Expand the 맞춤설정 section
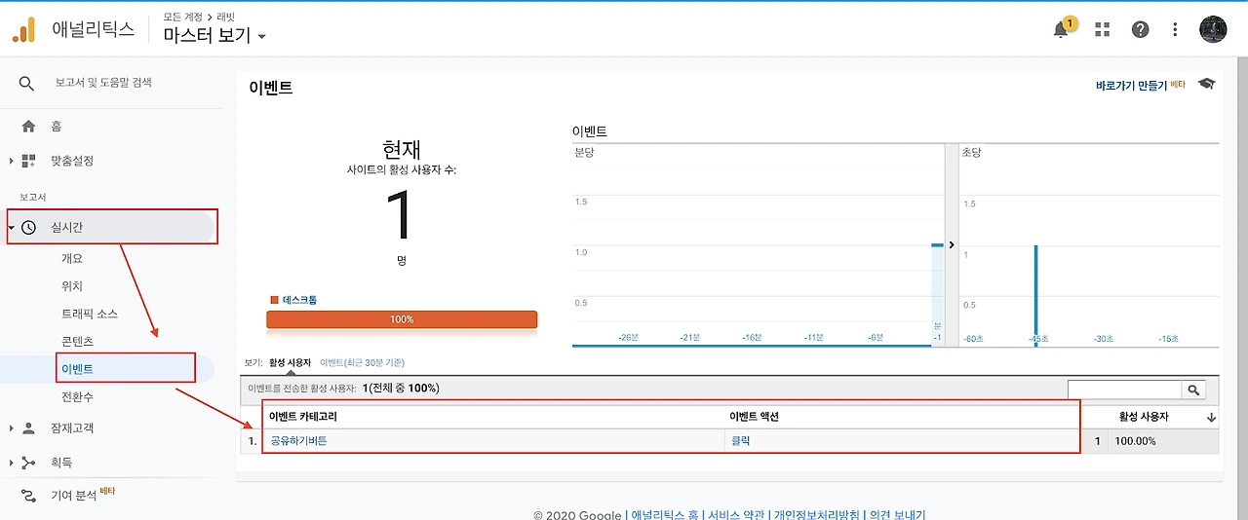Image resolution: width=1248 pixels, height=520 pixels. point(11,161)
